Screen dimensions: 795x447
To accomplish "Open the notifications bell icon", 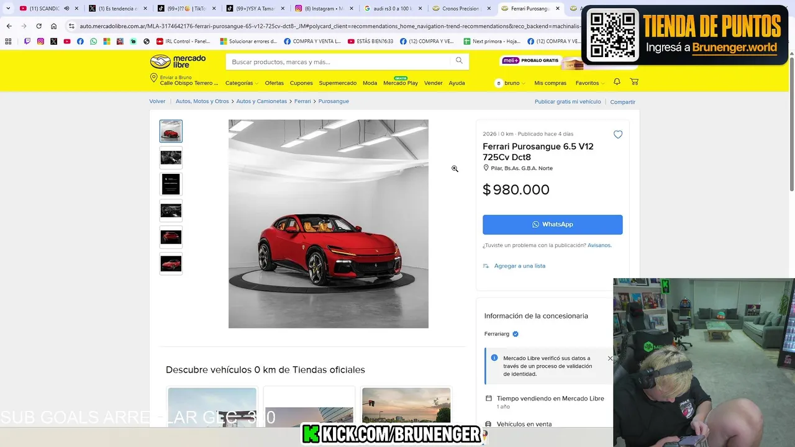I will [x=617, y=82].
